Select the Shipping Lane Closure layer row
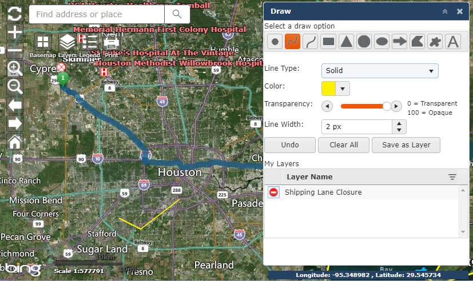Screen dimensions: 473x281 [x=361, y=192]
